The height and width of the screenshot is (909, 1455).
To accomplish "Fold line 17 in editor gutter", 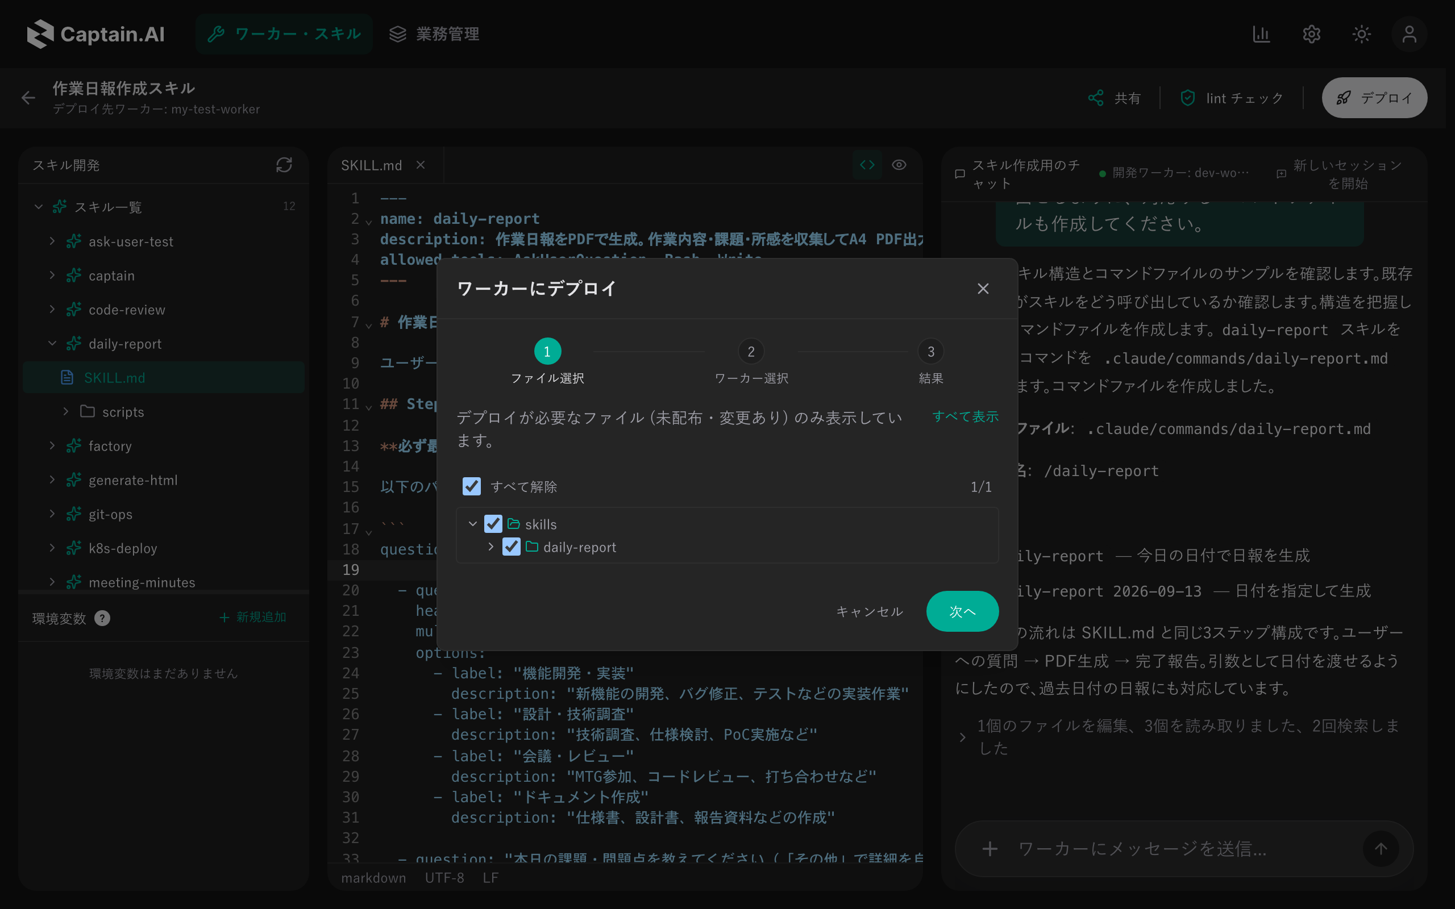I will pyautogui.click(x=368, y=532).
